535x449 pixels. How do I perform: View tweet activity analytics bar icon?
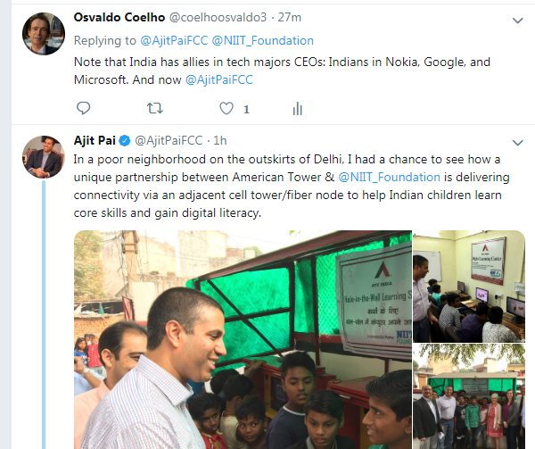click(298, 109)
